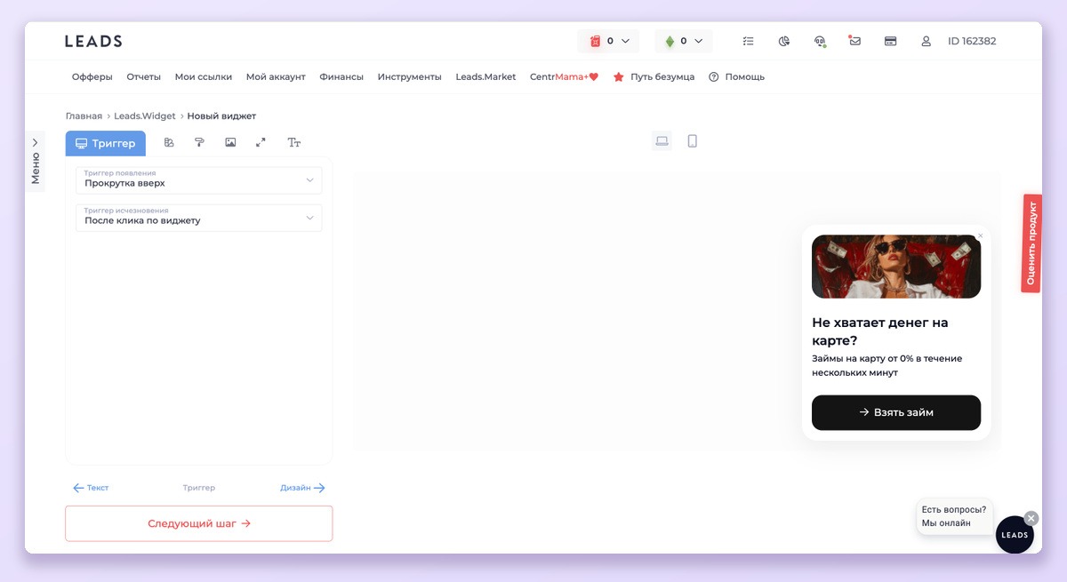Go forward to the Дизайн step
Image resolution: width=1067 pixels, height=582 pixels.
tap(302, 488)
